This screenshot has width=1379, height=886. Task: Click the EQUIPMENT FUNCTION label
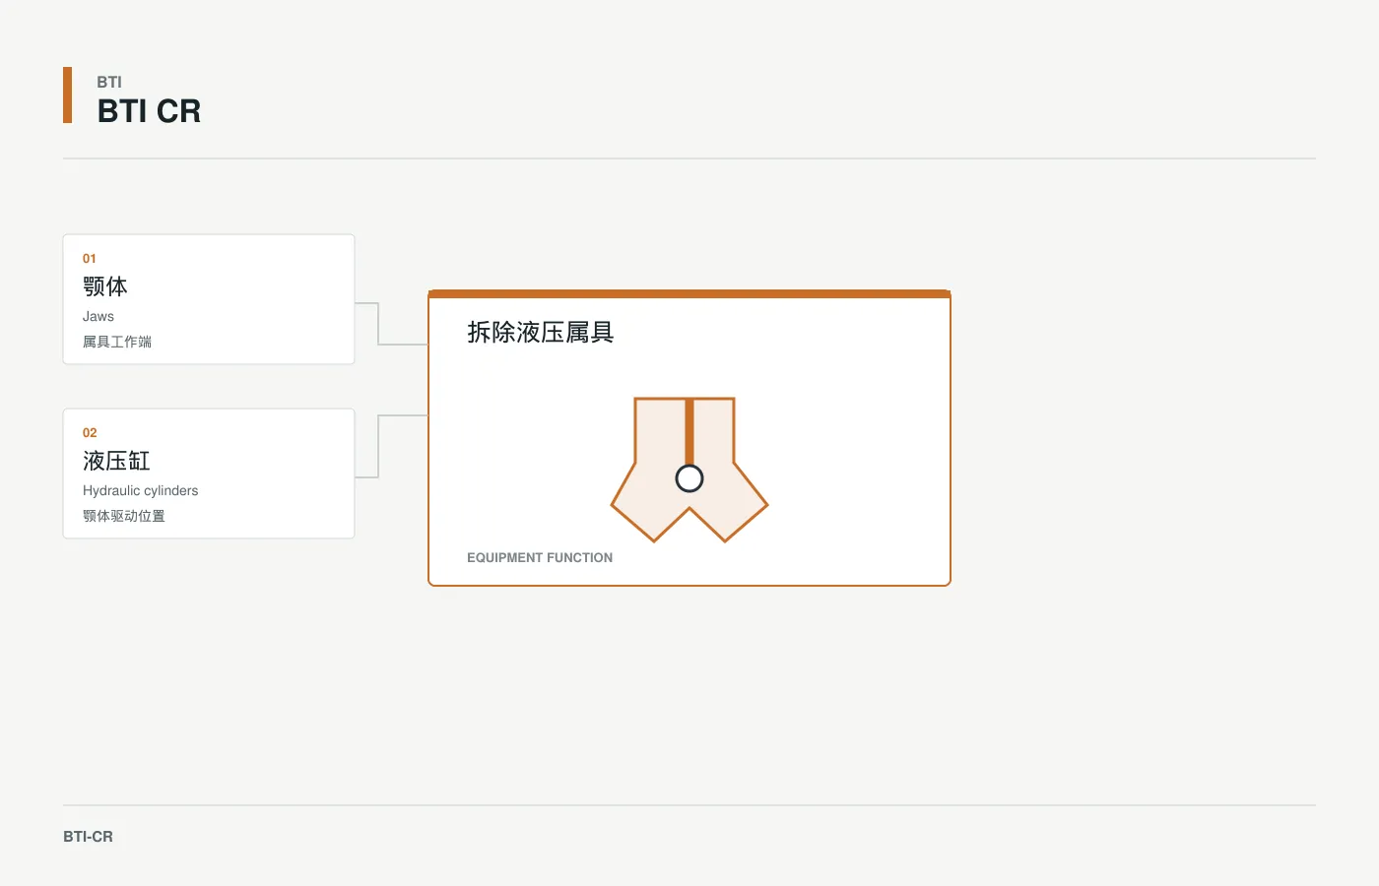tap(540, 557)
